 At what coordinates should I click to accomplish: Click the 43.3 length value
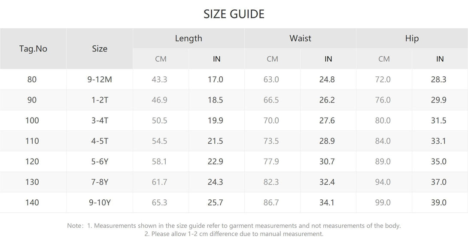[159, 79]
